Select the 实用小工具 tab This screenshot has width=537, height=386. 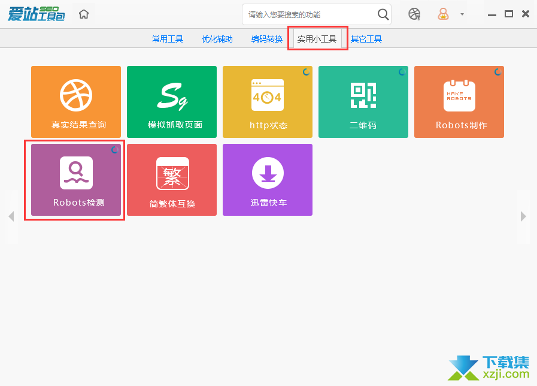click(317, 39)
